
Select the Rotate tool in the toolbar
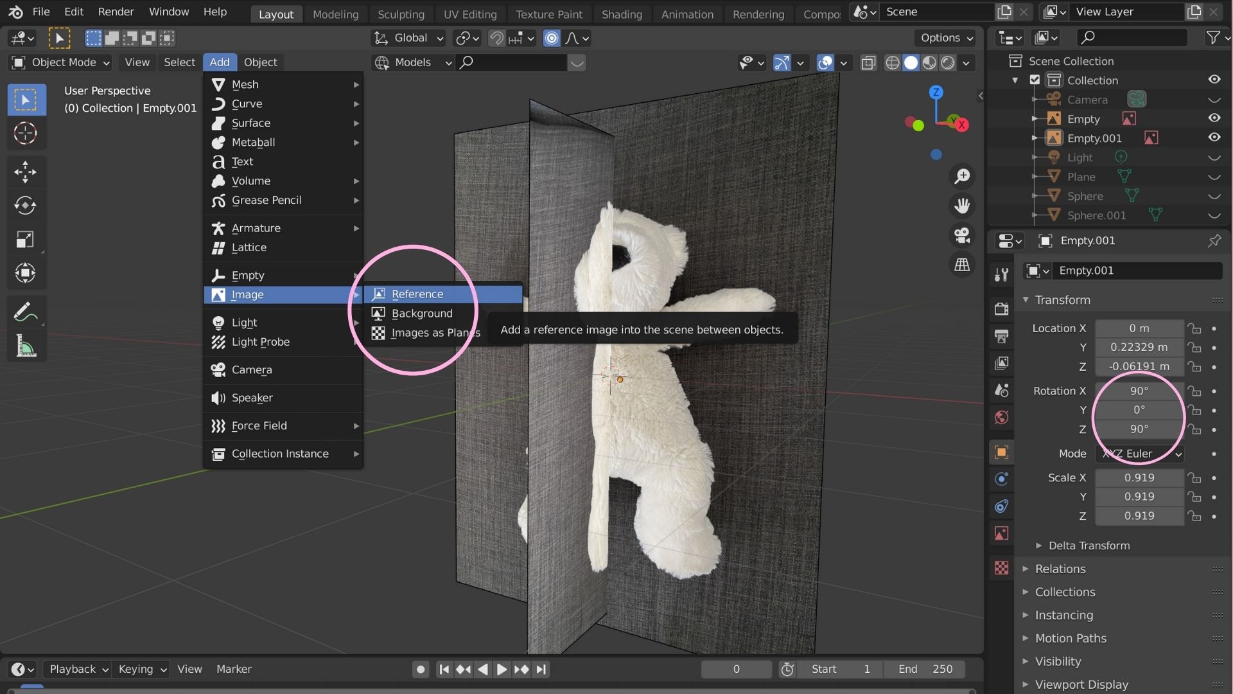26,206
